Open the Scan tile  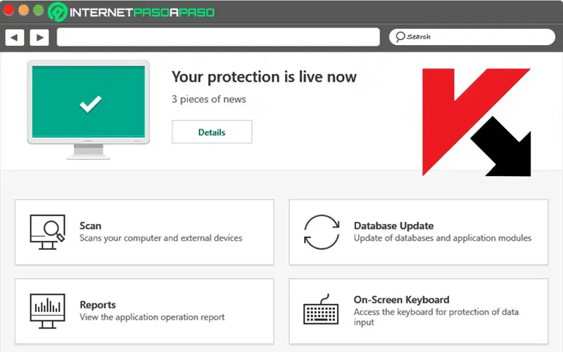click(x=144, y=232)
